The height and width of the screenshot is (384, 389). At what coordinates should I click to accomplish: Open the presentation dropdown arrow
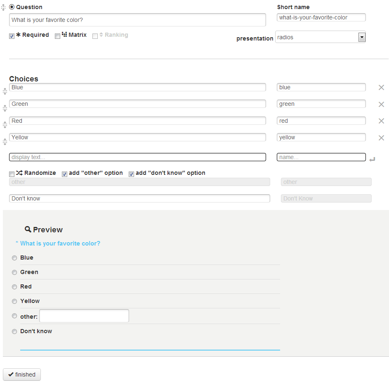pyautogui.click(x=362, y=37)
